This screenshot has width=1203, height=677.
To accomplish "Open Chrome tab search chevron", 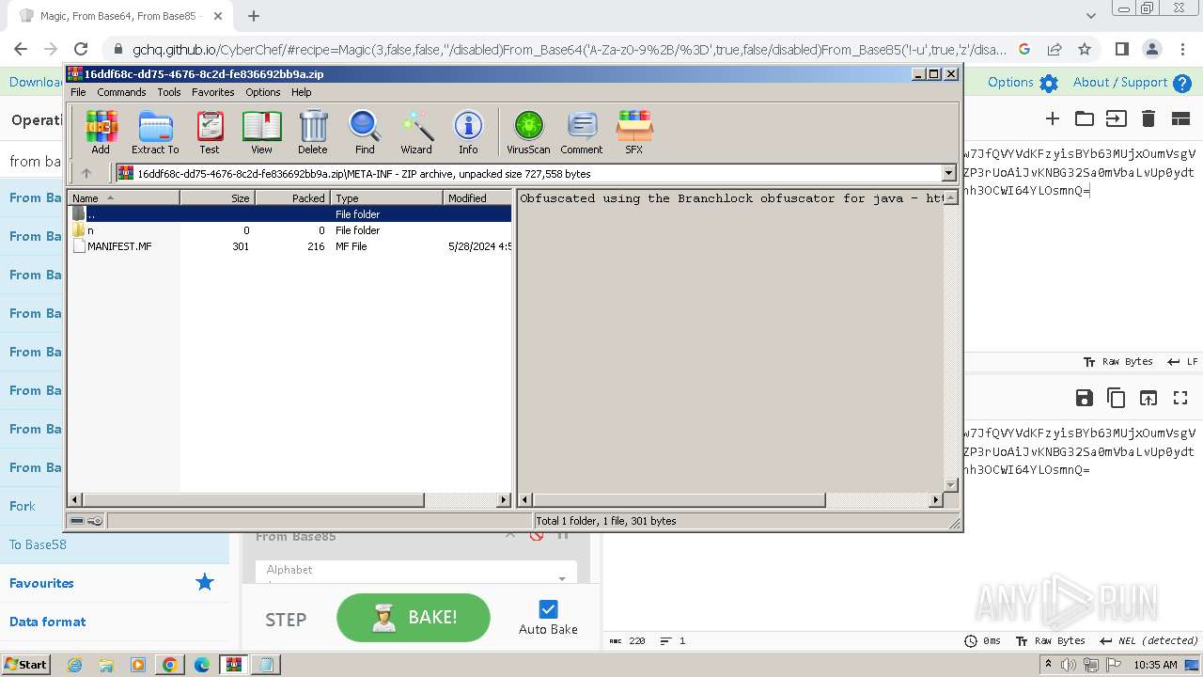I will tap(1091, 16).
